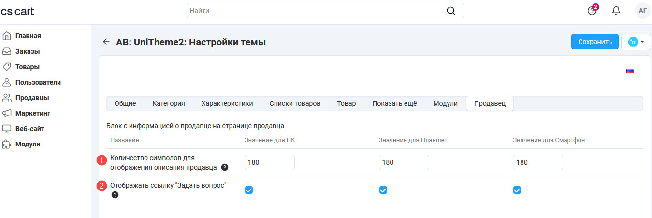The image size is (652, 218).
Task: Show help tooltip for Количество символов setting
Action: click(x=225, y=167)
